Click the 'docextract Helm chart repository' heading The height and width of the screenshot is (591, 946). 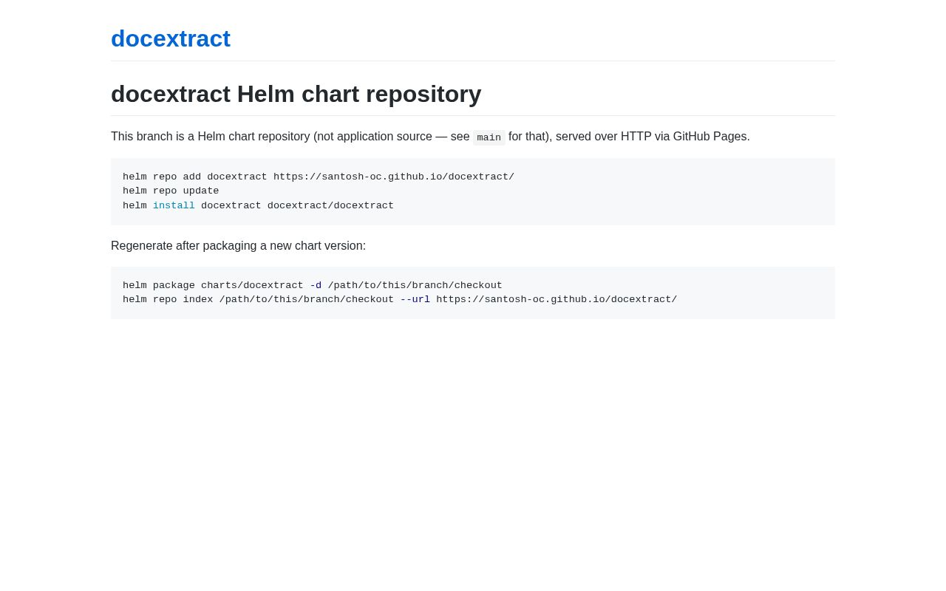(296, 94)
